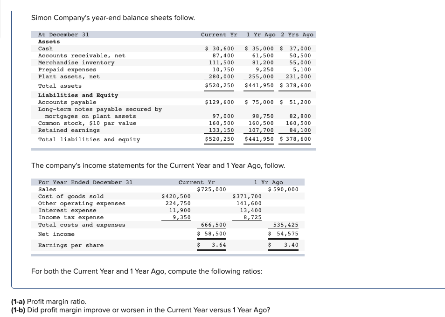Click the Total assets value $520,250
The image size is (445, 317).
pos(219,86)
